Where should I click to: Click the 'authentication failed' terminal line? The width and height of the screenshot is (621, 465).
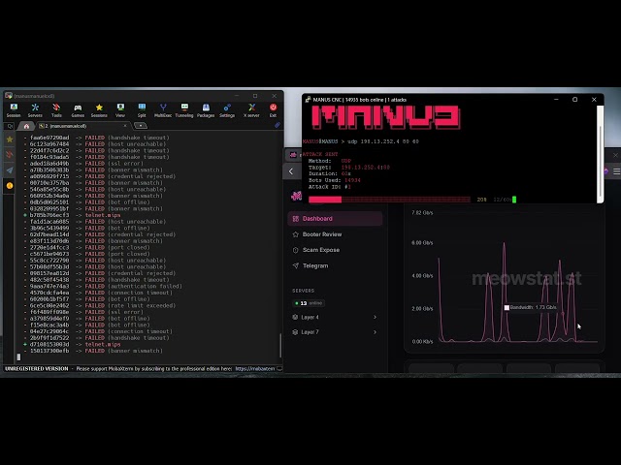coord(102,287)
